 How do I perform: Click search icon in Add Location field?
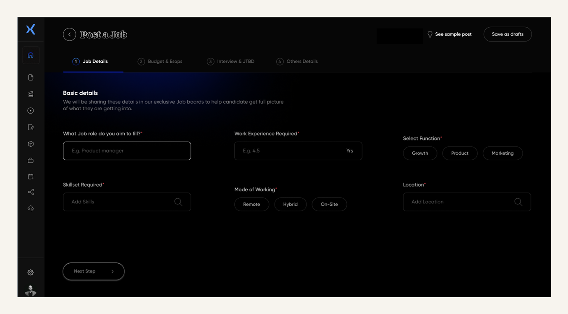pyautogui.click(x=518, y=202)
